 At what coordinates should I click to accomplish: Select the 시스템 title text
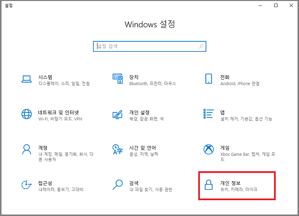click(x=45, y=77)
